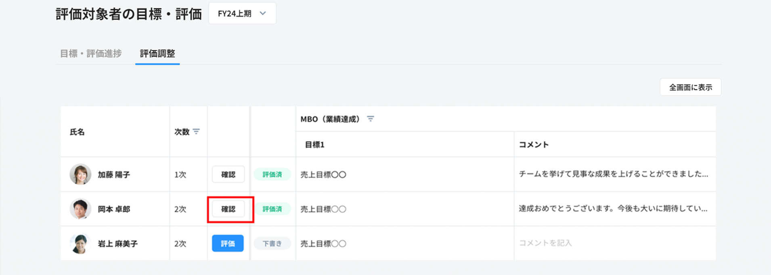Image resolution: width=771 pixels, height=275 pixels.
Task: Click 評価済 status badge for 加藤 陽子
Action: click(272, 174)
